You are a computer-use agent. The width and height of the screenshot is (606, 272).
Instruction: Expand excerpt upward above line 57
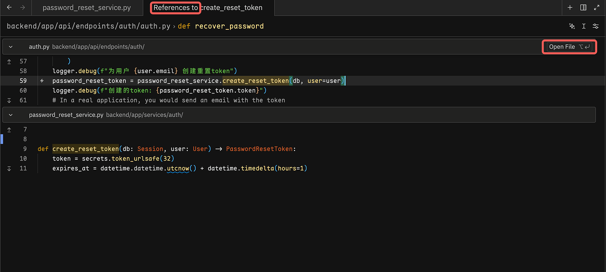(9, 61)
